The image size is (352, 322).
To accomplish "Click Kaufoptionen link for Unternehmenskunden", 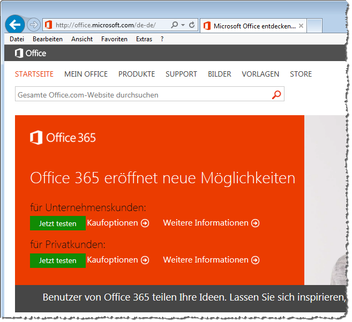I will pos(118,223).
